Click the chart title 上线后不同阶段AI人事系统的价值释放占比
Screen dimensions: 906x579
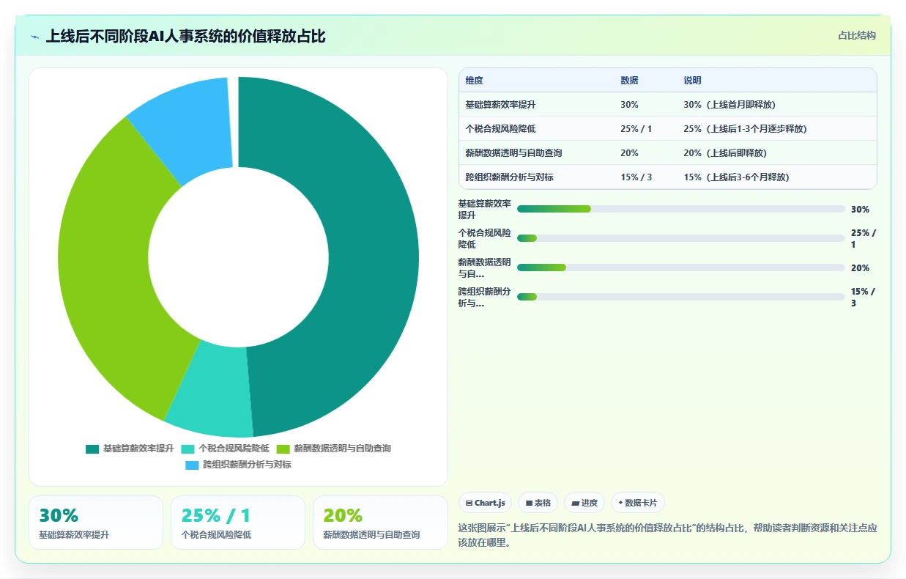click(x=186, y=37)
